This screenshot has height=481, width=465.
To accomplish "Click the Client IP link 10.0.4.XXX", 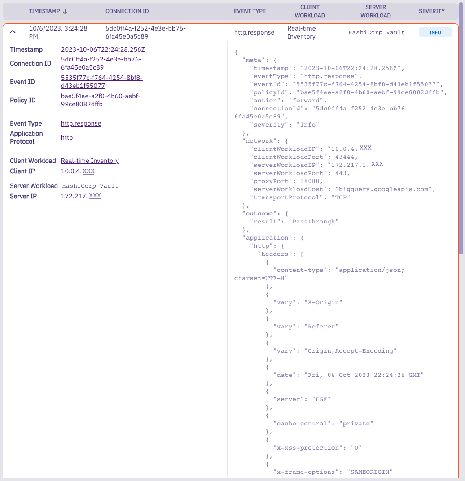I will click(x=77, y=171).
